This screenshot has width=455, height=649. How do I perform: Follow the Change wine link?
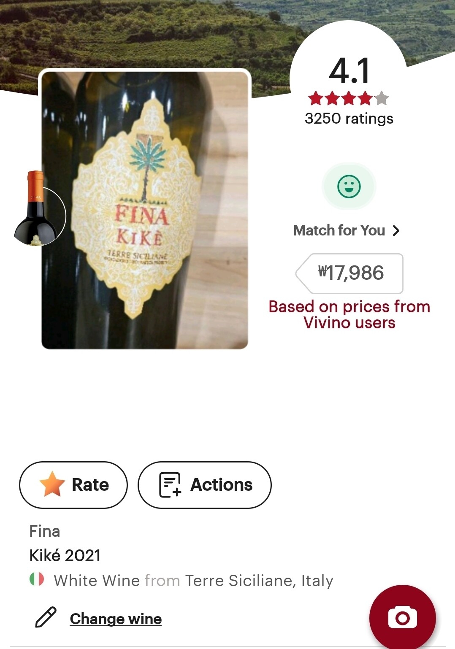[116, 619]
